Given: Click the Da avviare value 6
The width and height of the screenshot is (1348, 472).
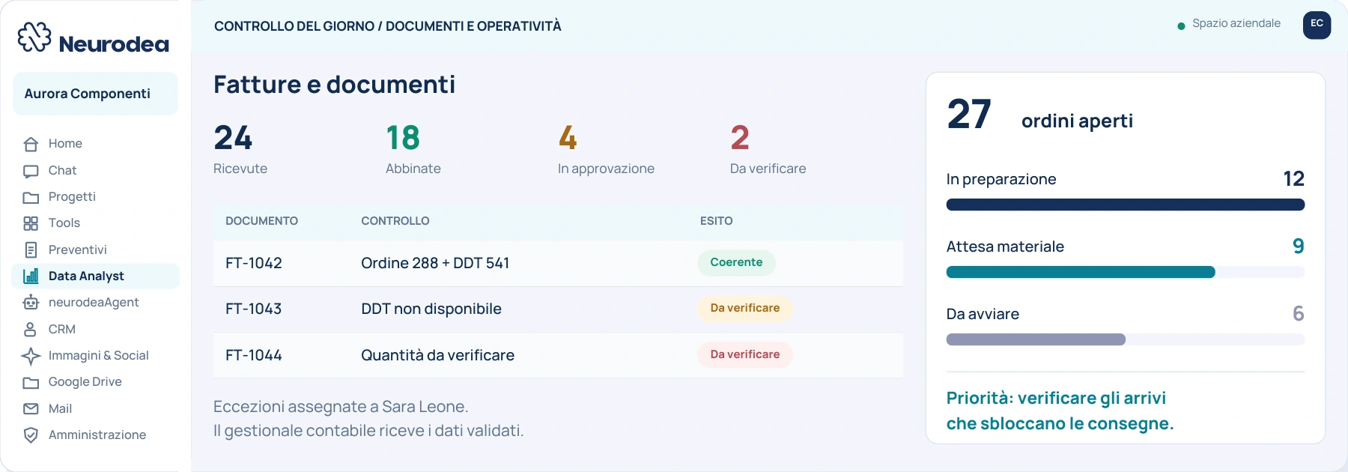Looking at the screenshot, I should coord(1299,314).
